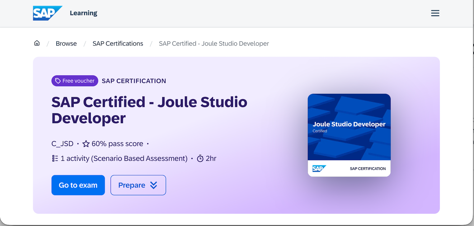Click the Go to exam button

[78, 185]
